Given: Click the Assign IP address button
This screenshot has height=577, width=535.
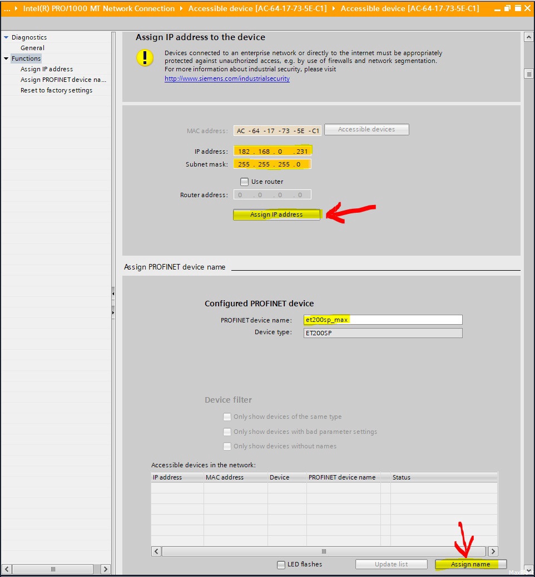Looking at the screenshot, I should [x=276, y=214].
